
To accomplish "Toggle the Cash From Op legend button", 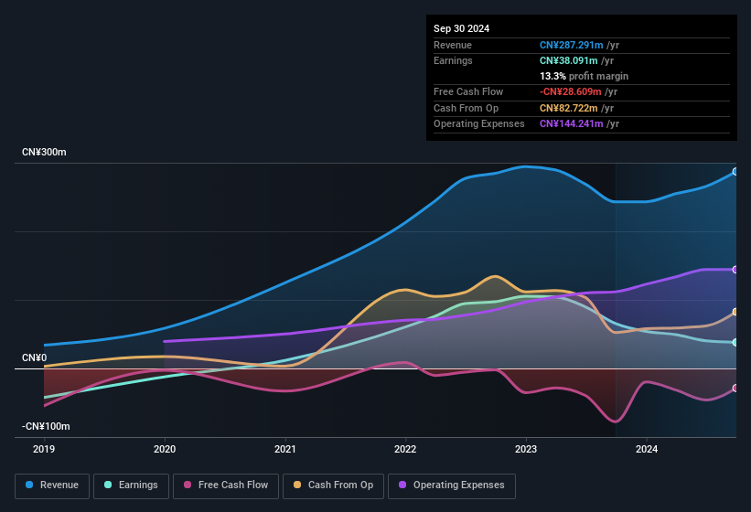I will 333,485.
